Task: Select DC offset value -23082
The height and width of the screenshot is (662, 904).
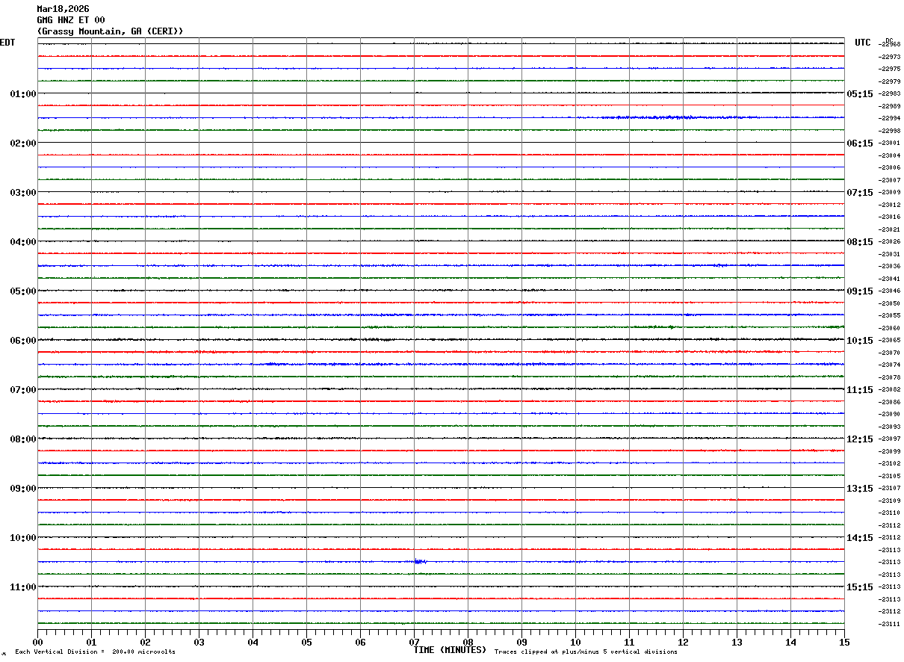Action: (x=889, y=389)
